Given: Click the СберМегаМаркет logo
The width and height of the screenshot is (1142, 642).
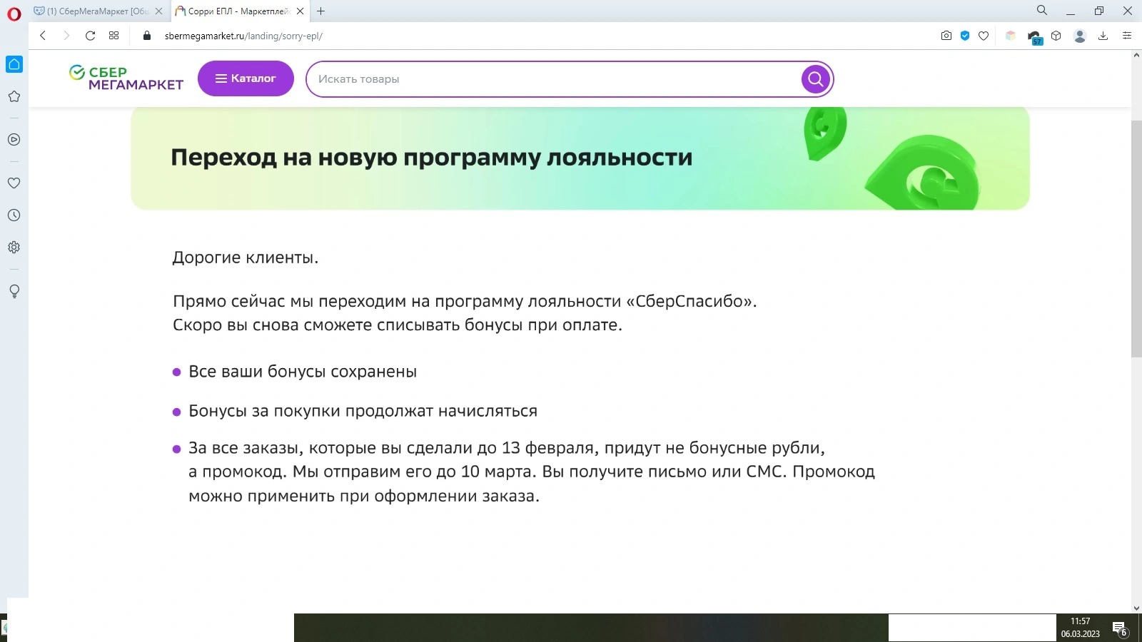Looking at the screenshot, I should [126, 78].
